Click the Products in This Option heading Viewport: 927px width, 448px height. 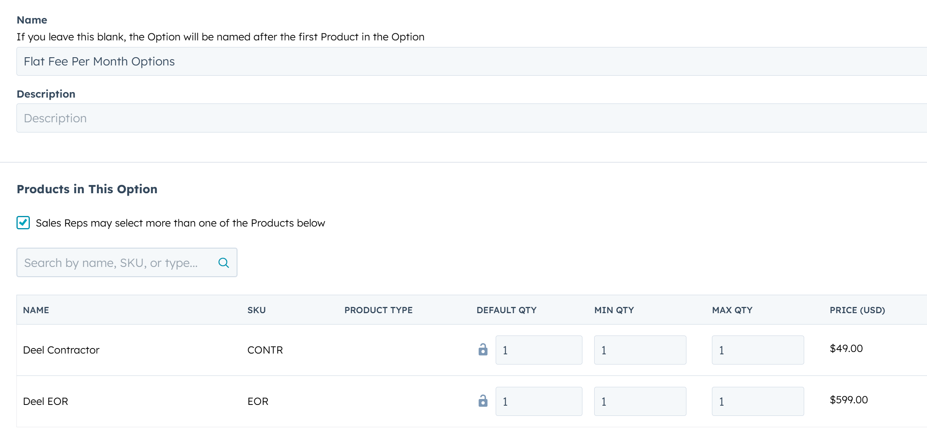tap(87, 189)
